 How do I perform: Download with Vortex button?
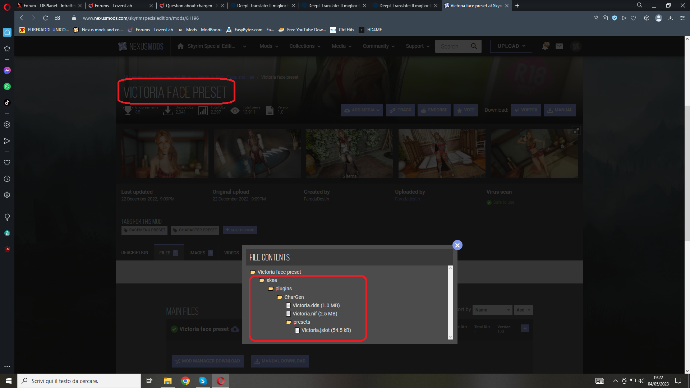[526, 110]
